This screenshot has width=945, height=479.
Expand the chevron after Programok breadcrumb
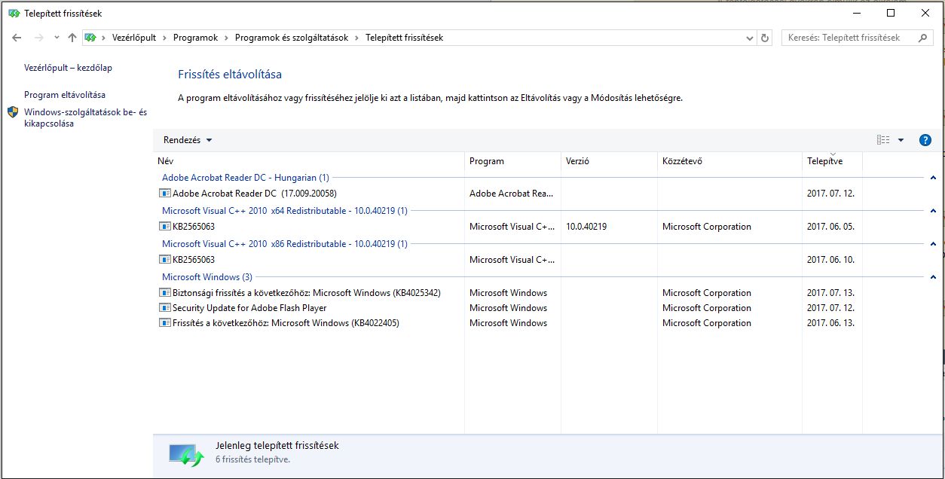coord(226,38)
